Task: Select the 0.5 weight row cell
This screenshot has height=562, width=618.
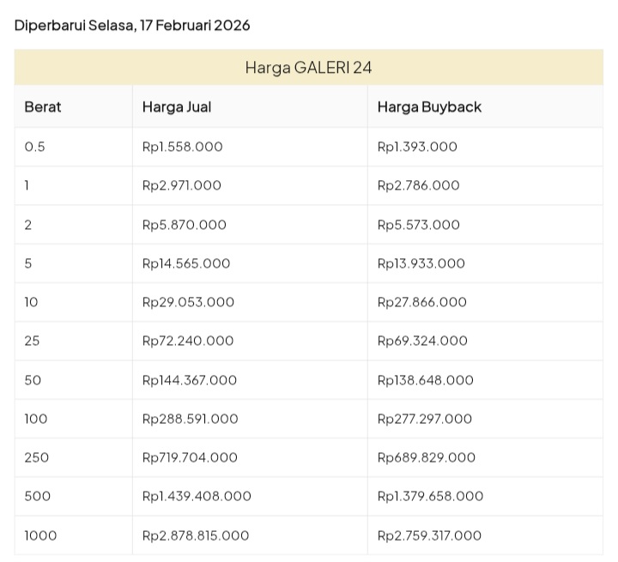Action: tap(35, 147)
